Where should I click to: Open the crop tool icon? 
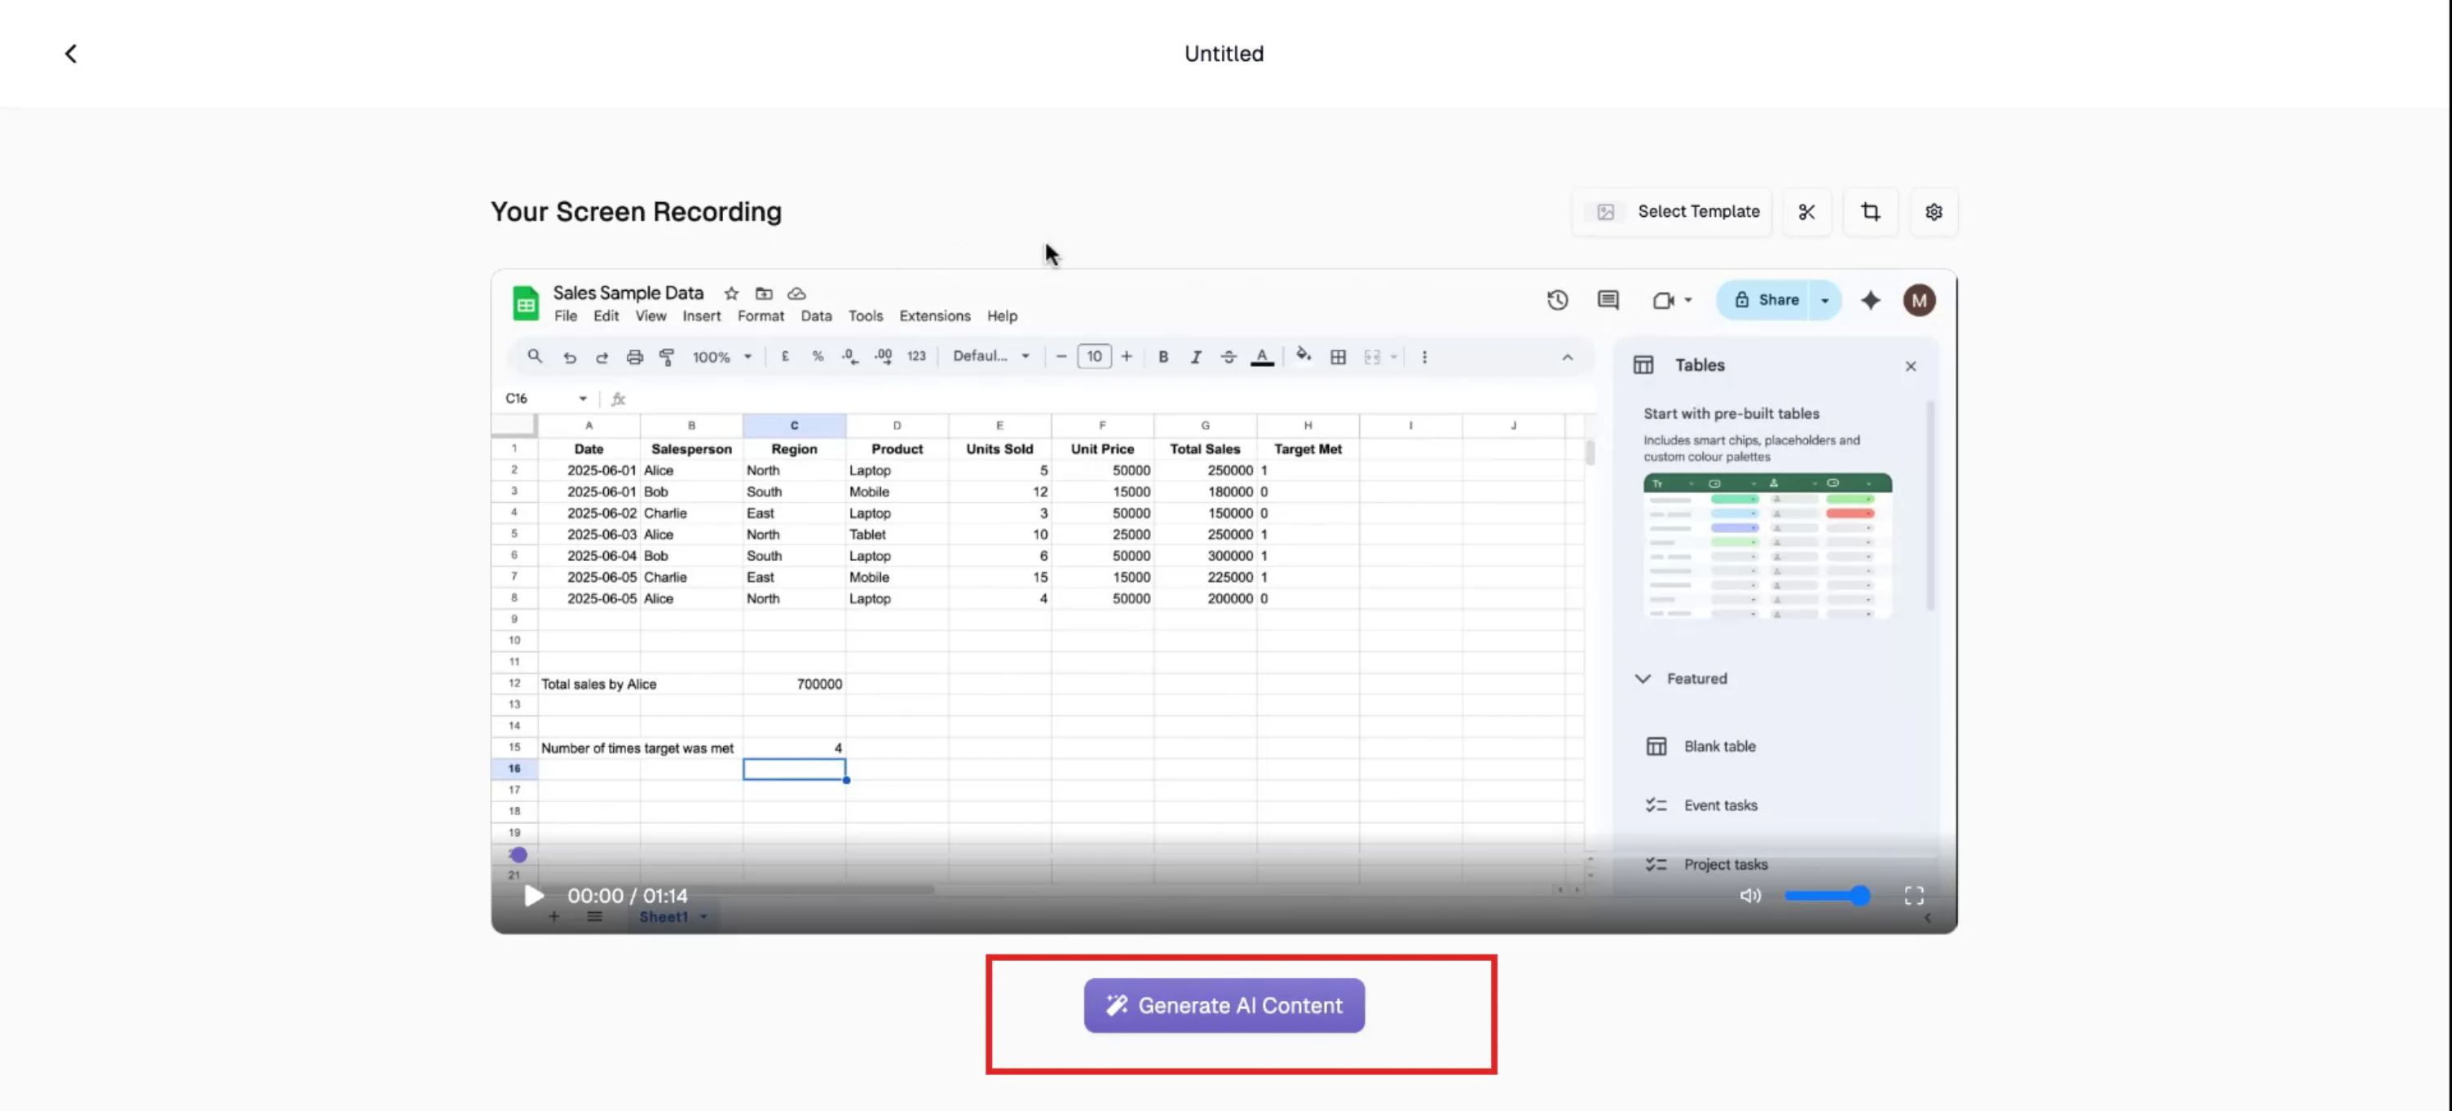[x=1871, y=211]
